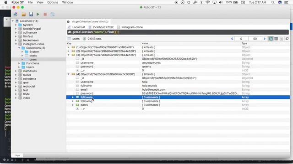Select the fullname row hola mundo
Screen dimensions: 293x164
click(x=178, y=86)
